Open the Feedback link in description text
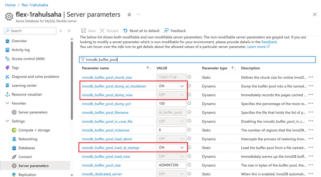321x177 pixels. click(x=269, y=42)
